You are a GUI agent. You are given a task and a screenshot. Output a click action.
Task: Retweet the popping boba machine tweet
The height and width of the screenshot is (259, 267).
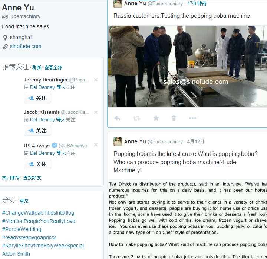136,118
